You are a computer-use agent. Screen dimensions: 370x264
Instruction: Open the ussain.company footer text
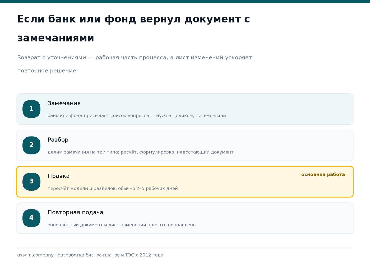(90, 255)
